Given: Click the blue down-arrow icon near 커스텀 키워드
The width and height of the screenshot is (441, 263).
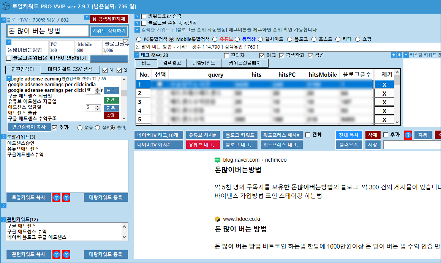Looking at the screenshot, I should [399, 55].
